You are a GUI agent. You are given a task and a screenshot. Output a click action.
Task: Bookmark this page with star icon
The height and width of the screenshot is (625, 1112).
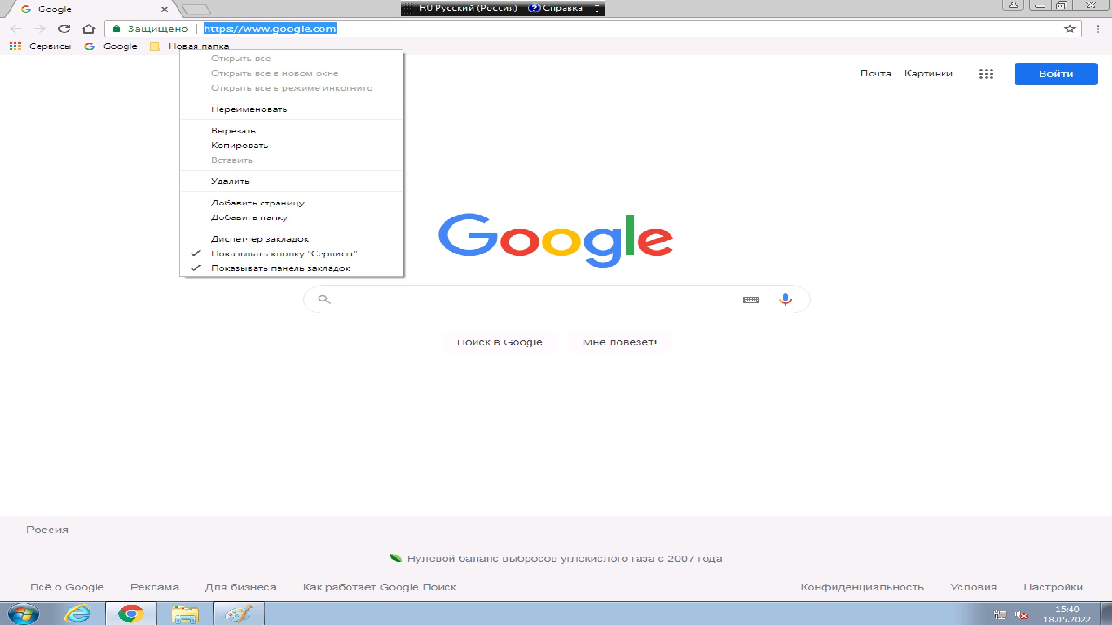point(1070,29)
